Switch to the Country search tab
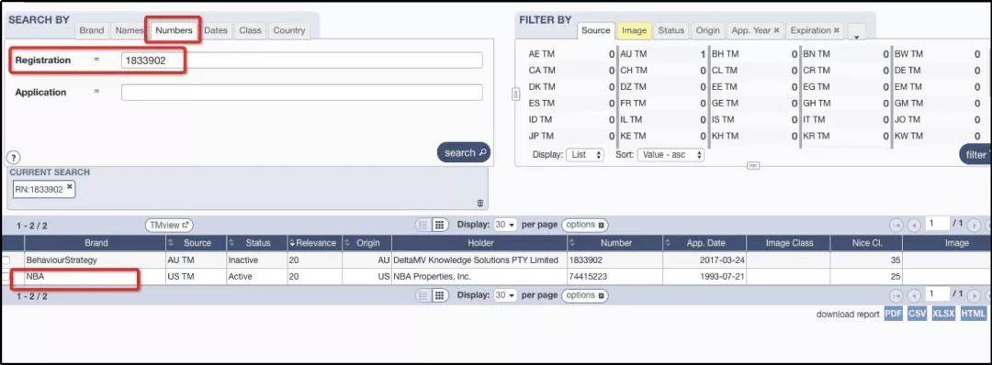The width and height of the screenshot is (992, 365). point(289,30)
